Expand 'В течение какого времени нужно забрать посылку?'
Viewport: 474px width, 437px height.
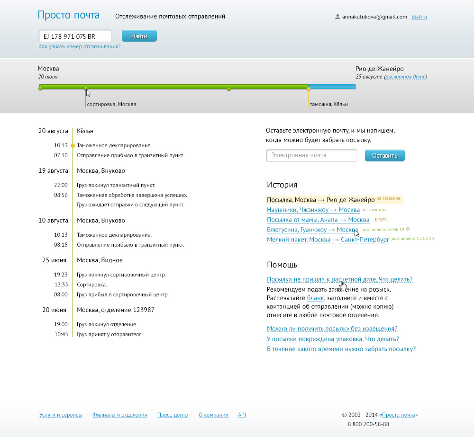[341, 349]
